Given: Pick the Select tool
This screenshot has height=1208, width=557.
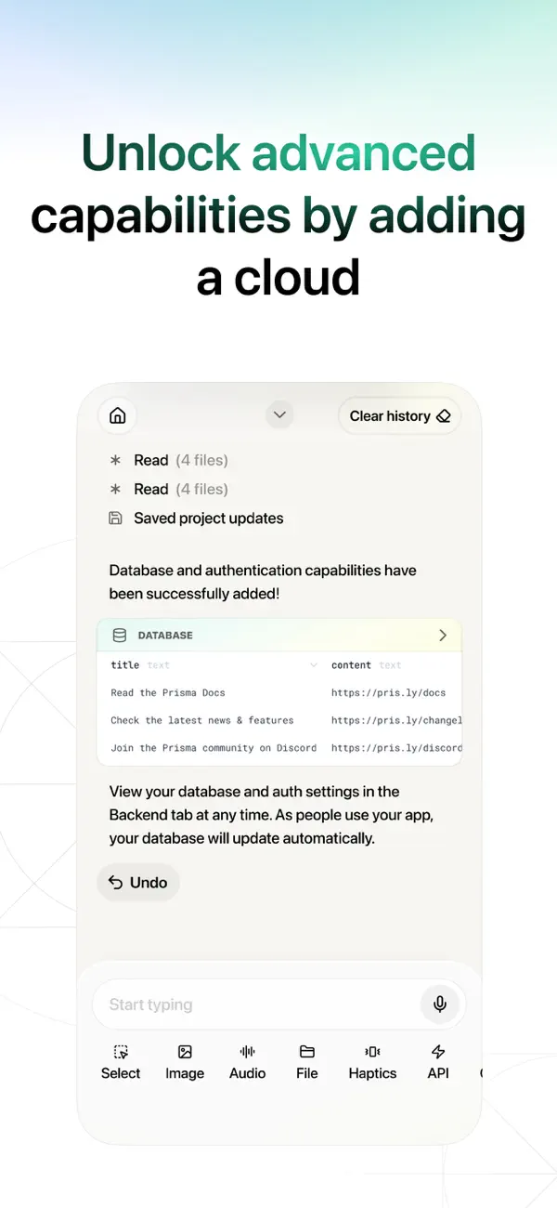Looking at the screenshot, I should coord(120,1062).
